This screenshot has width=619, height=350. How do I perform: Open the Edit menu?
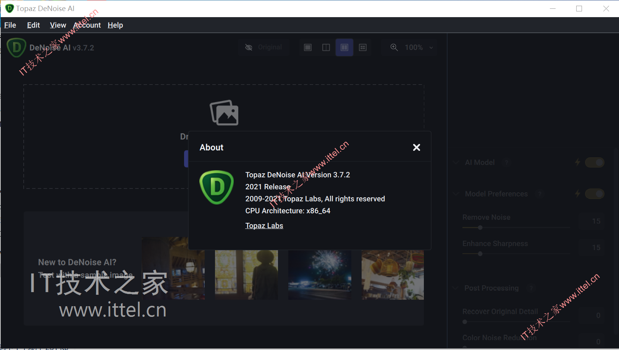coord(33,25)
